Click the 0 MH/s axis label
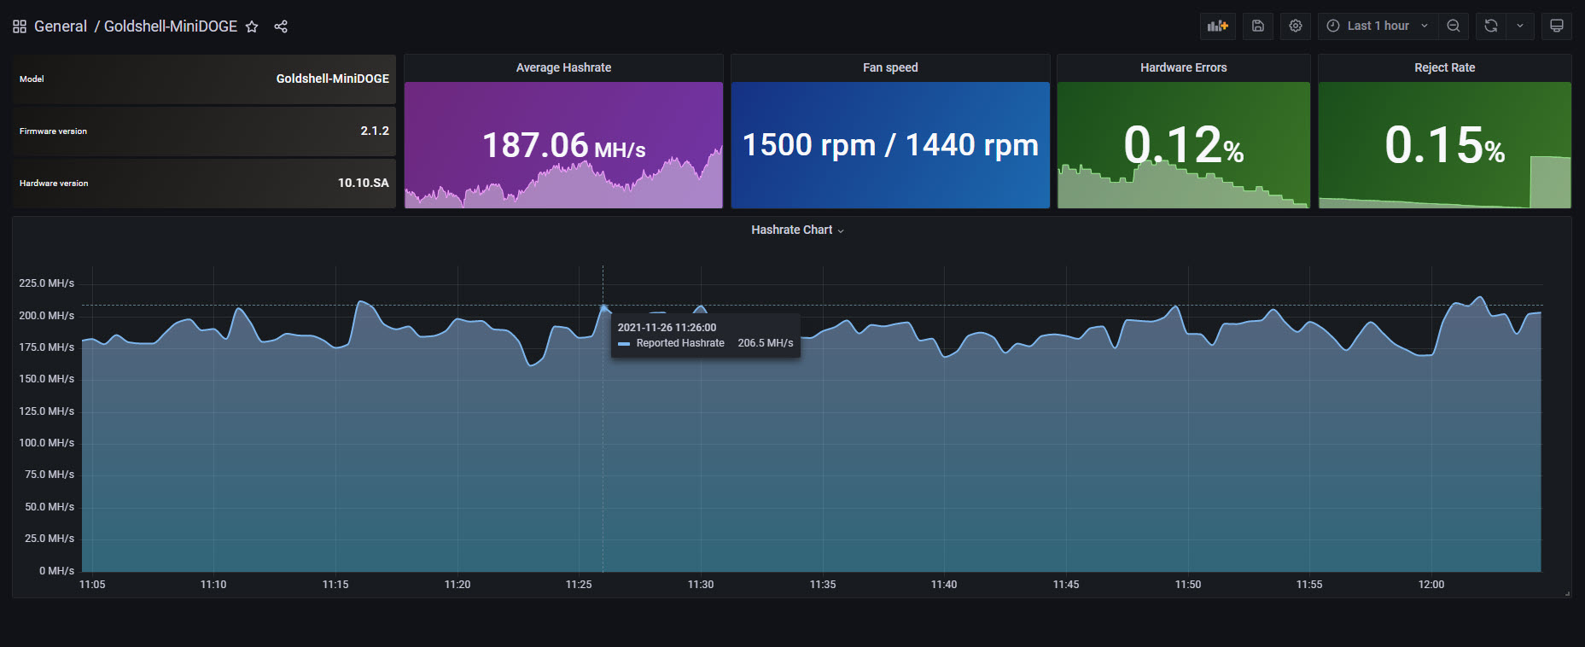 tap(56, 571)
